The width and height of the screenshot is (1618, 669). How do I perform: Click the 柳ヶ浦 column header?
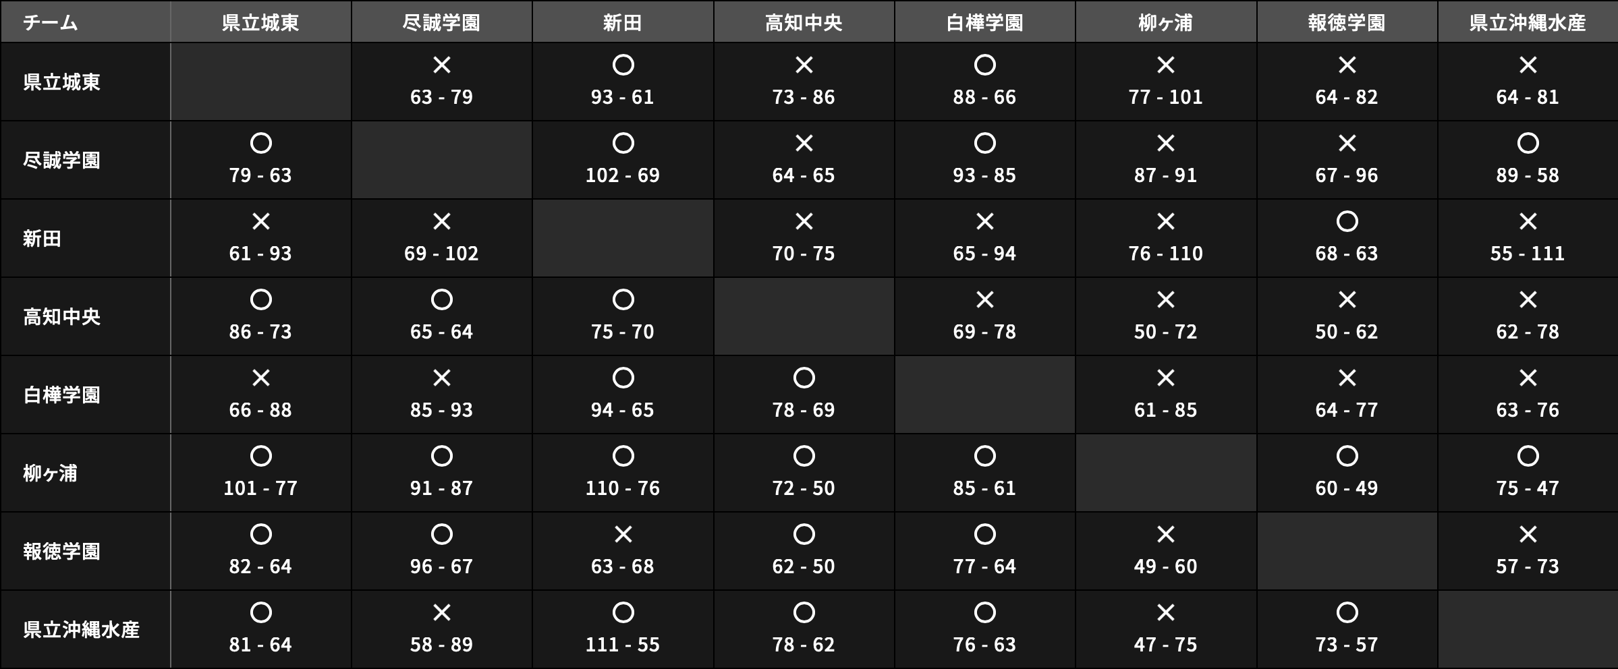pos(1166,23)
